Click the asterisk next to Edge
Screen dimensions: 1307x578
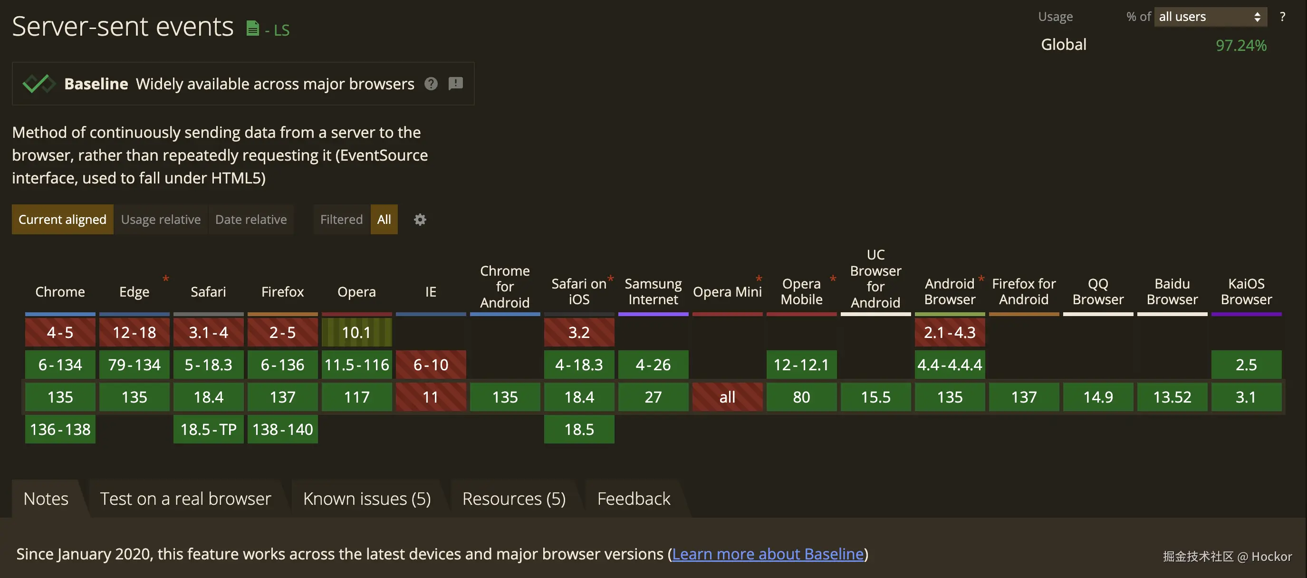pyautogui.click(x=165, y=279)
